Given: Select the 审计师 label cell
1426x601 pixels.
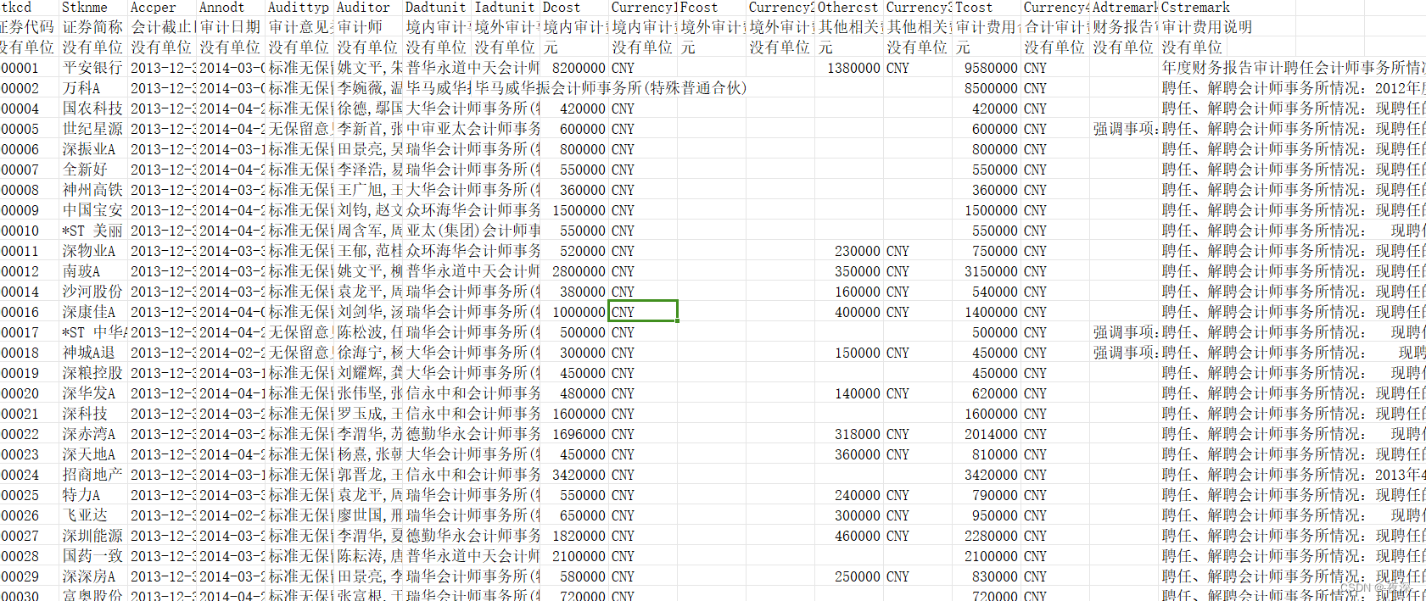Looking at the screenshot, I should (x=368, y=27).
